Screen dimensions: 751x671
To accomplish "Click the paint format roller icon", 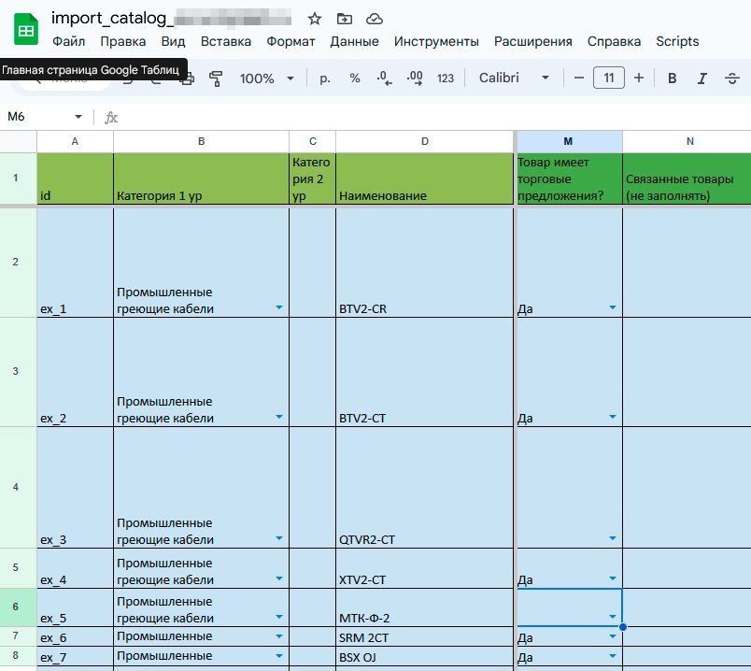I will tap(217, 79).
